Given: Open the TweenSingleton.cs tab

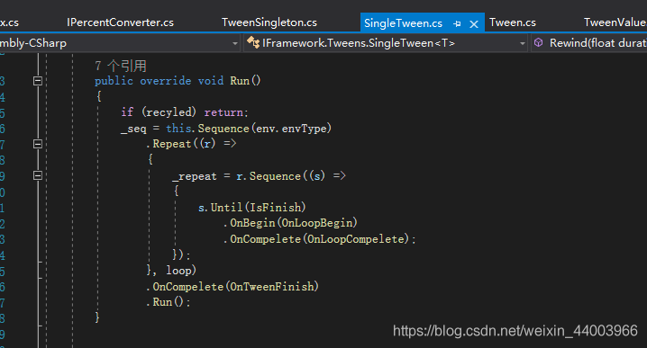Looking at the screenshot, I should click(x=269, y=22).
